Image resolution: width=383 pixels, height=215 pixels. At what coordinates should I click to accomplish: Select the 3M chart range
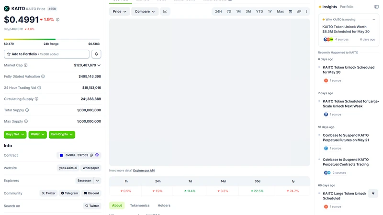coord(248,11)
